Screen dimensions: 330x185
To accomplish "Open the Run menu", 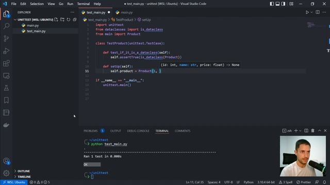I will [70, 4].
